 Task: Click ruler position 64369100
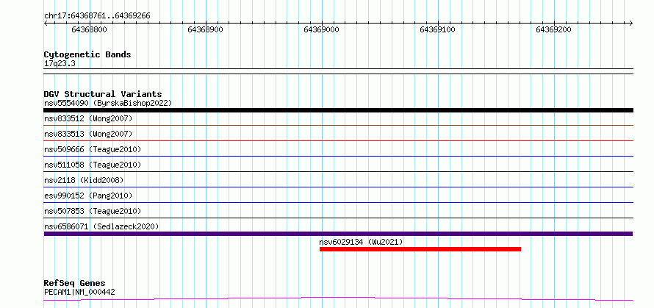coord(437,29)
